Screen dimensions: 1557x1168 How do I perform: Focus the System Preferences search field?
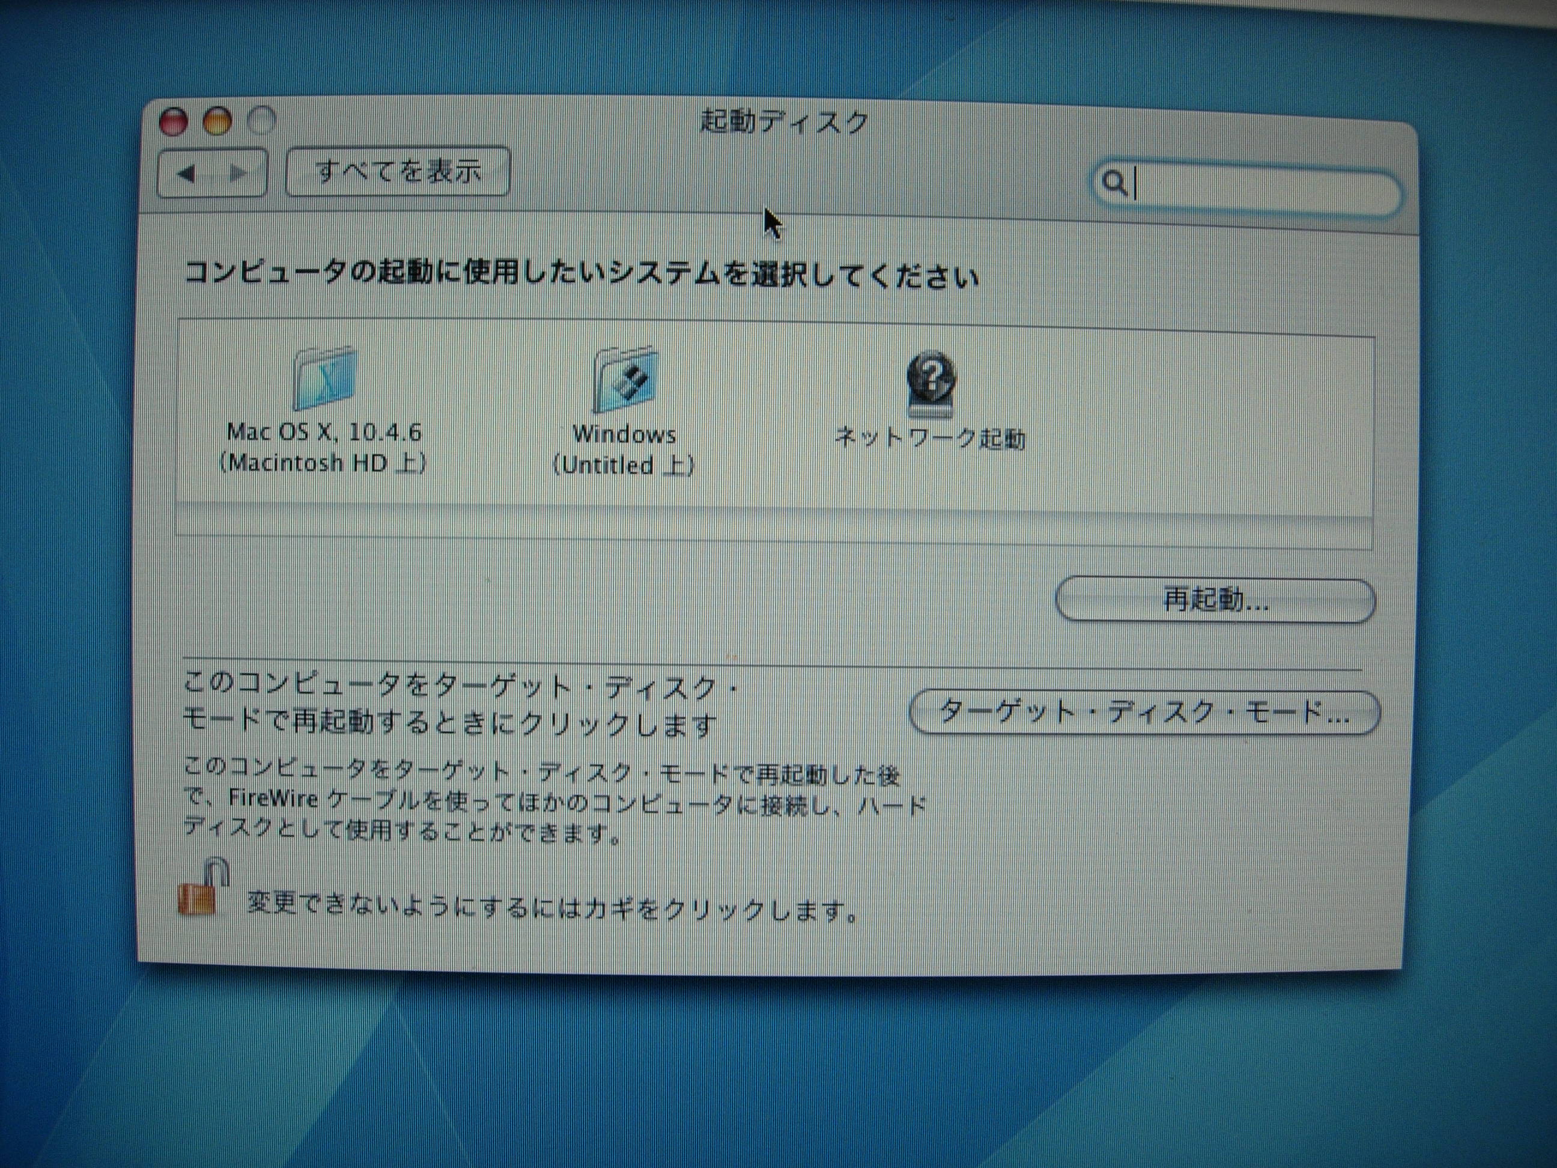pos(1246,189)
